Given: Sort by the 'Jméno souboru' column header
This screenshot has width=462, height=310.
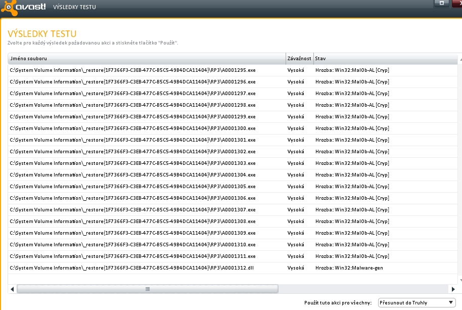Looking at the screenshot, I should tap(147, 59).
